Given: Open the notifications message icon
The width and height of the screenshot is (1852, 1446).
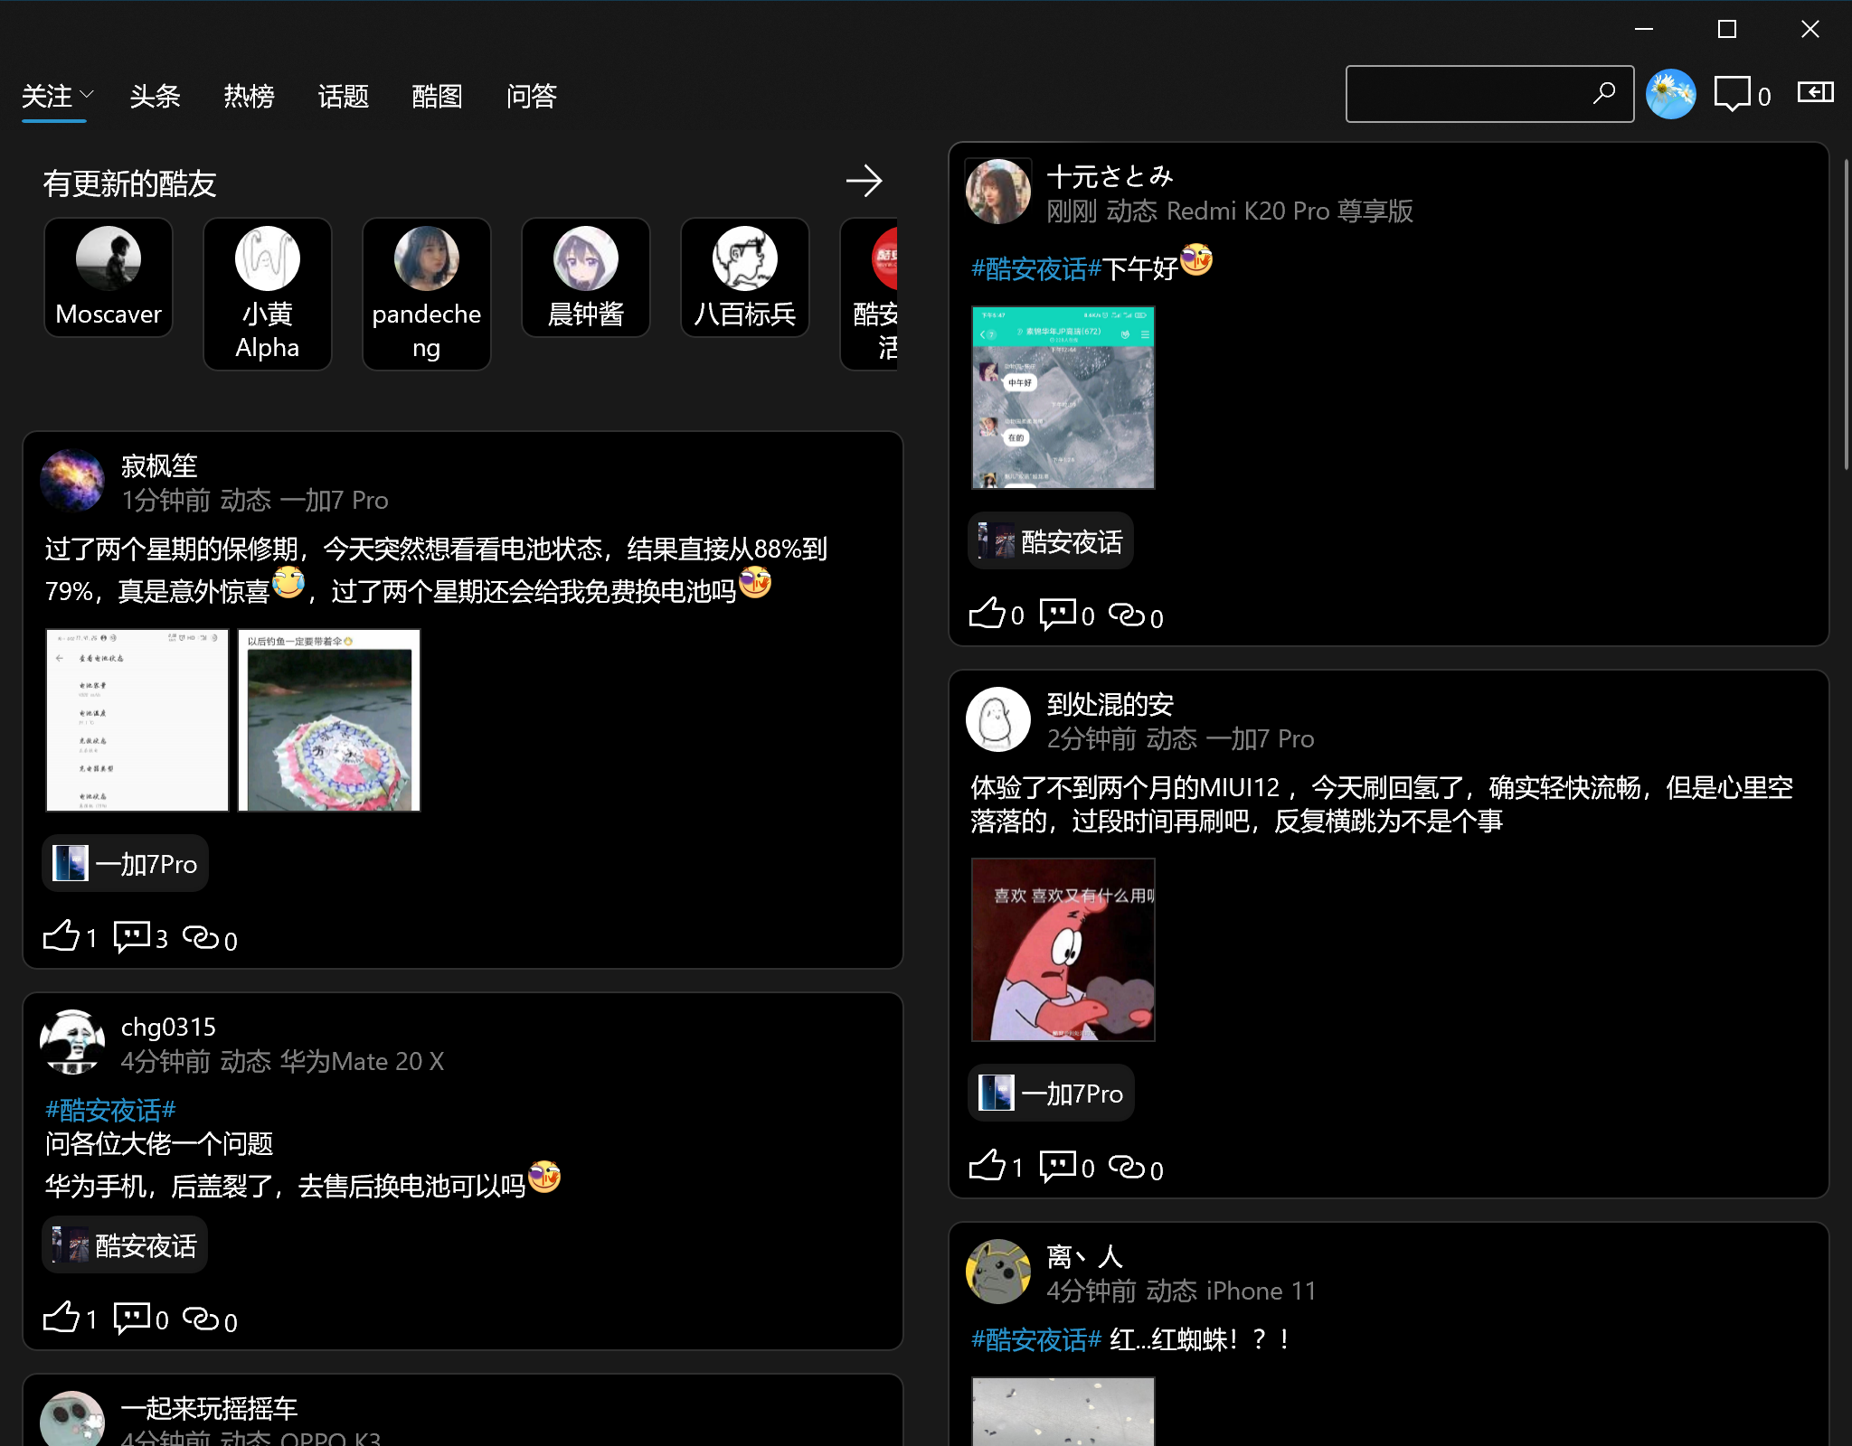Looking at the screenshot, I should tap(1732, 93).
